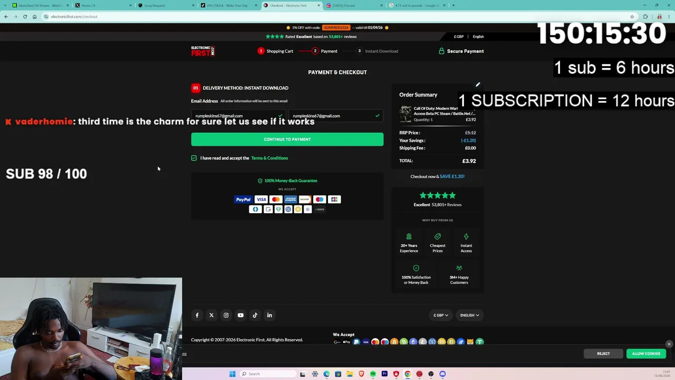The image size is (675, 380).
Task: Click the taskbar clock and date
Action: point(662,374)
